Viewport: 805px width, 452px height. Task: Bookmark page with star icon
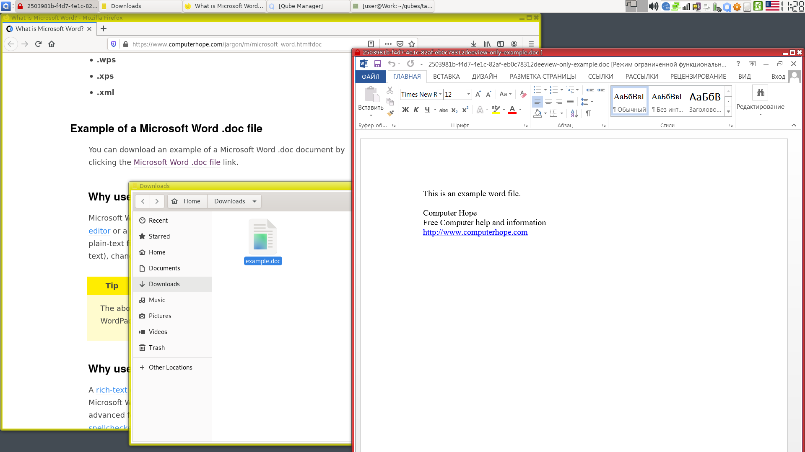coord(412,44)
